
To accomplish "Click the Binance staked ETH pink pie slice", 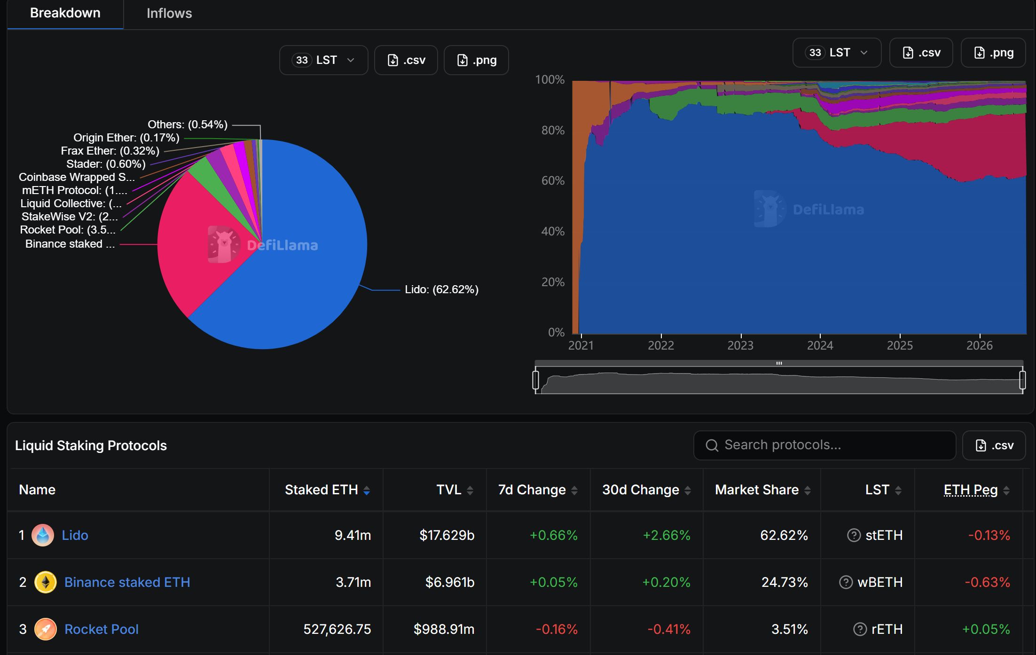I will pos(188,244).
